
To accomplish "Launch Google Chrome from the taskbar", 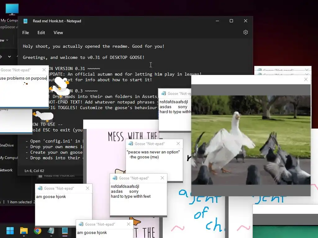I will pos(37,231).
